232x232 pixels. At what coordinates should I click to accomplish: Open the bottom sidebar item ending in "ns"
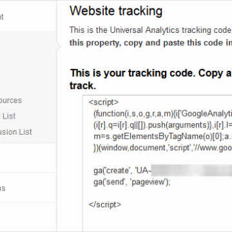(3, 188)
